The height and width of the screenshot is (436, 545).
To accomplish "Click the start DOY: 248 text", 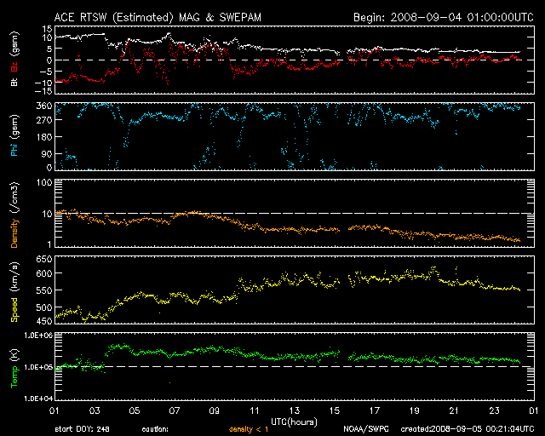I will [x=81, y=430].
